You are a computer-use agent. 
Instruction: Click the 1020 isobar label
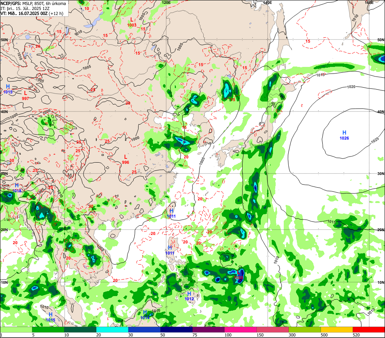(351, 87)
